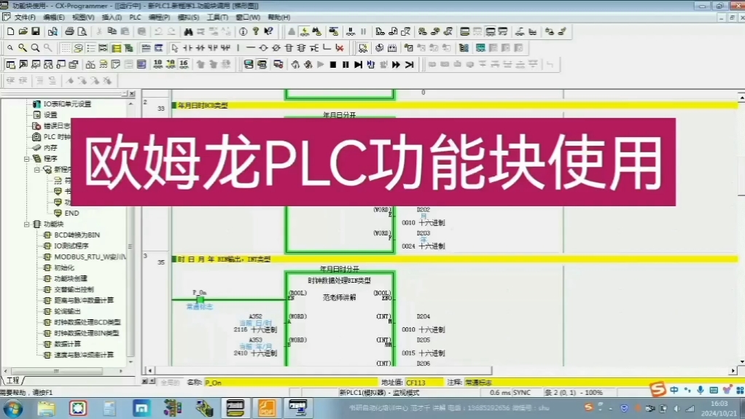The width and height of the screenshot is (745, 419).
Task: Select IO表和单元设置 in project tree
Action: click(x=67, y=104)
